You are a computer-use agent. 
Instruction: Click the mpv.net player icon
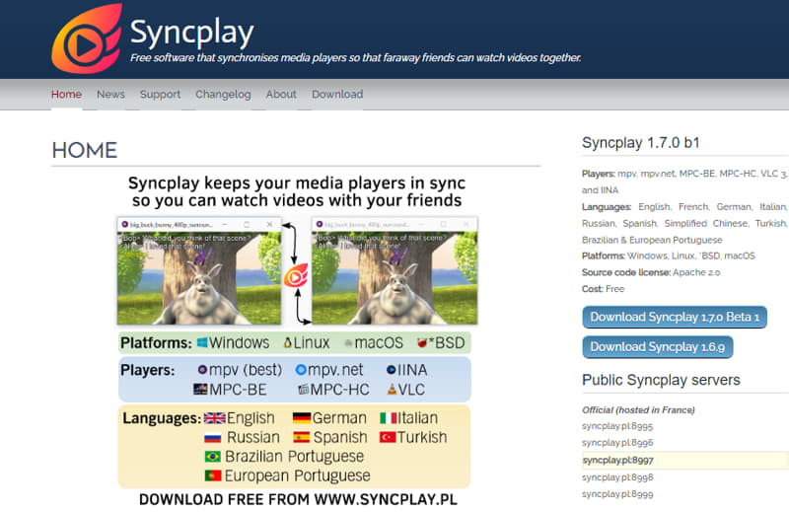(x=301, y=370)
